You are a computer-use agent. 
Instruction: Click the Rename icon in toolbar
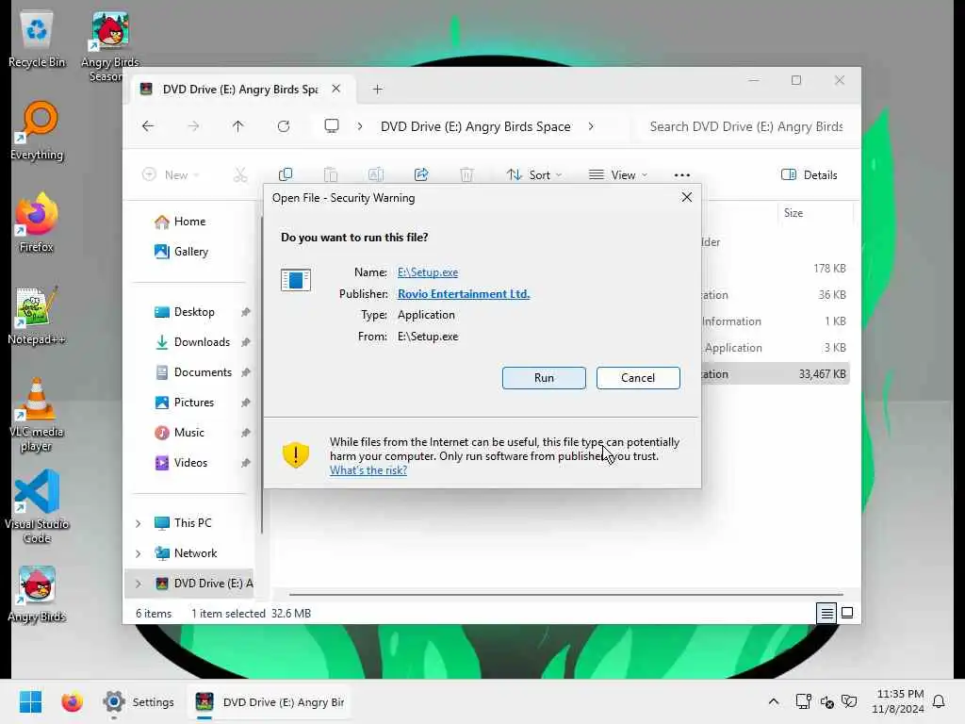375,174
